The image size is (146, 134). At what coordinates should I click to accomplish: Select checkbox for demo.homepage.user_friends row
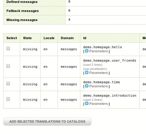pyautogui.click(x=8, y=66)
